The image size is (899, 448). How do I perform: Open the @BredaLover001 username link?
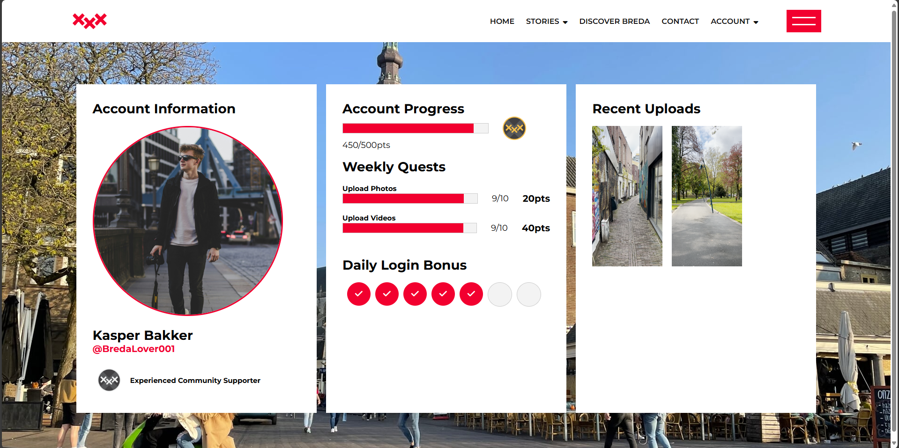[133, 349]
